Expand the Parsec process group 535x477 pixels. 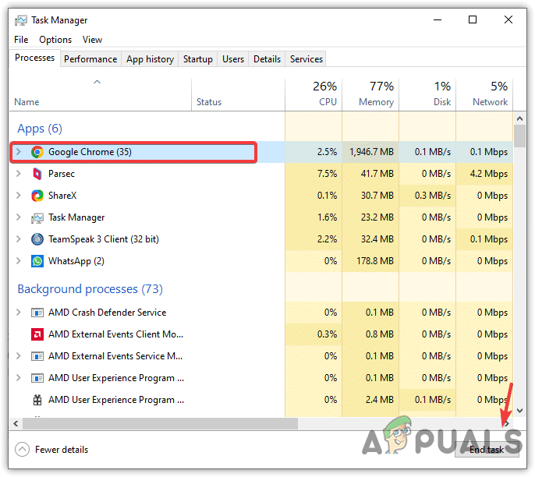click(19, 174)
